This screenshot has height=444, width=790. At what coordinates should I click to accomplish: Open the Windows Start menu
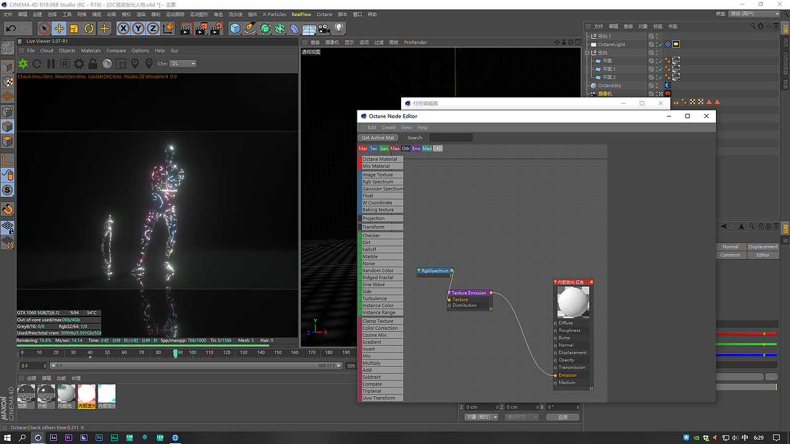(x=6, y=437)
